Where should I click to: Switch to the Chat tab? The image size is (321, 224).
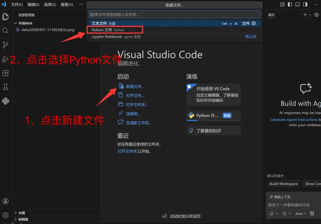pos(271,15)
